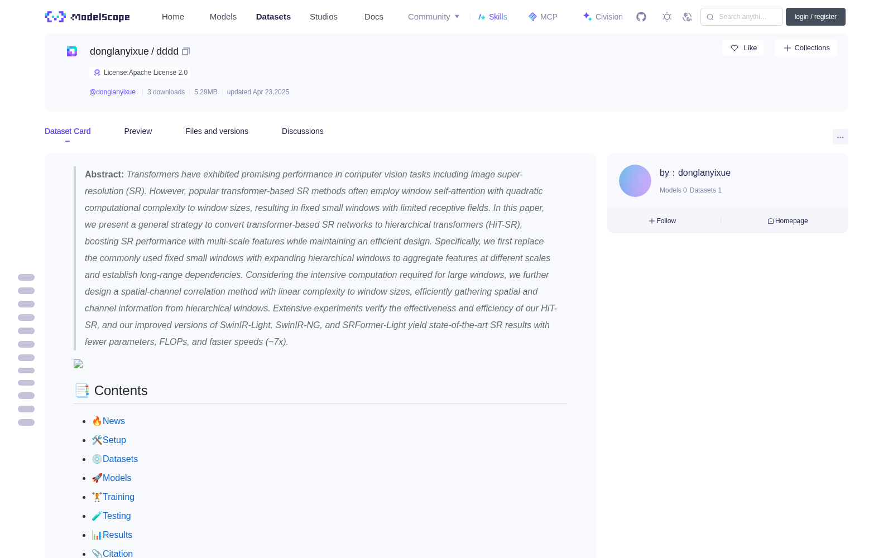This screenshot has width=893, height=558.
Task: Switch to Files and versions tab
Action: pyautogui.click(x=217, y=131)
